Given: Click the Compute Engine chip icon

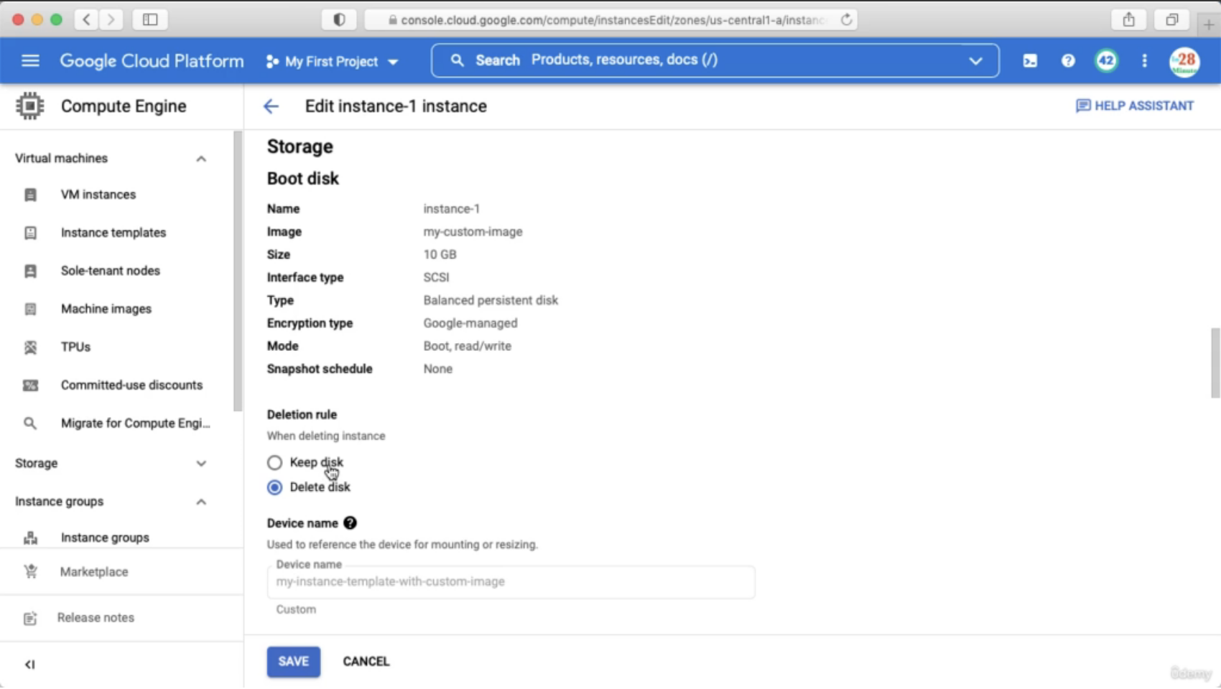Looking at the screenshot, I should coord(30,106).
